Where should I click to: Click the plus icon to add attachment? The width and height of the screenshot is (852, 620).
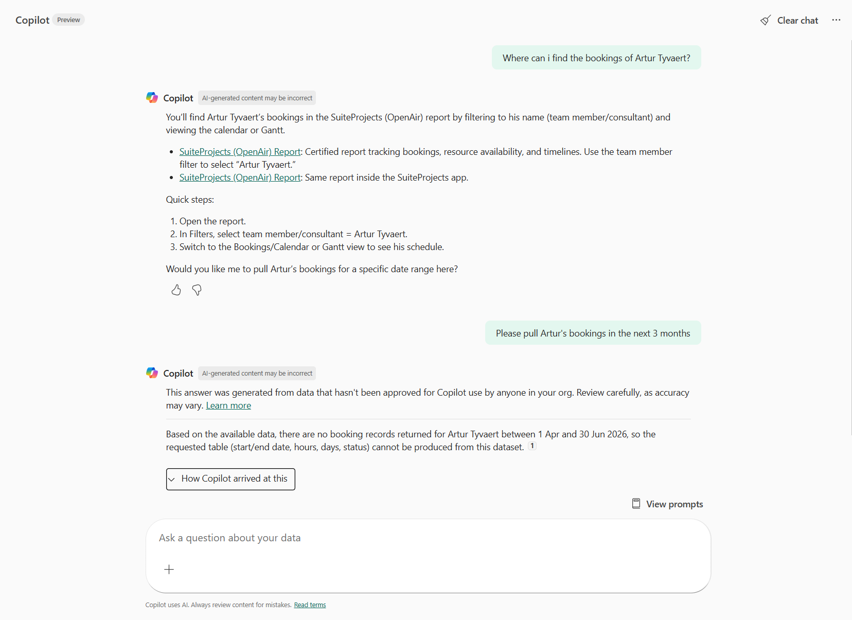pyautogui.click(x=169, y=570)
